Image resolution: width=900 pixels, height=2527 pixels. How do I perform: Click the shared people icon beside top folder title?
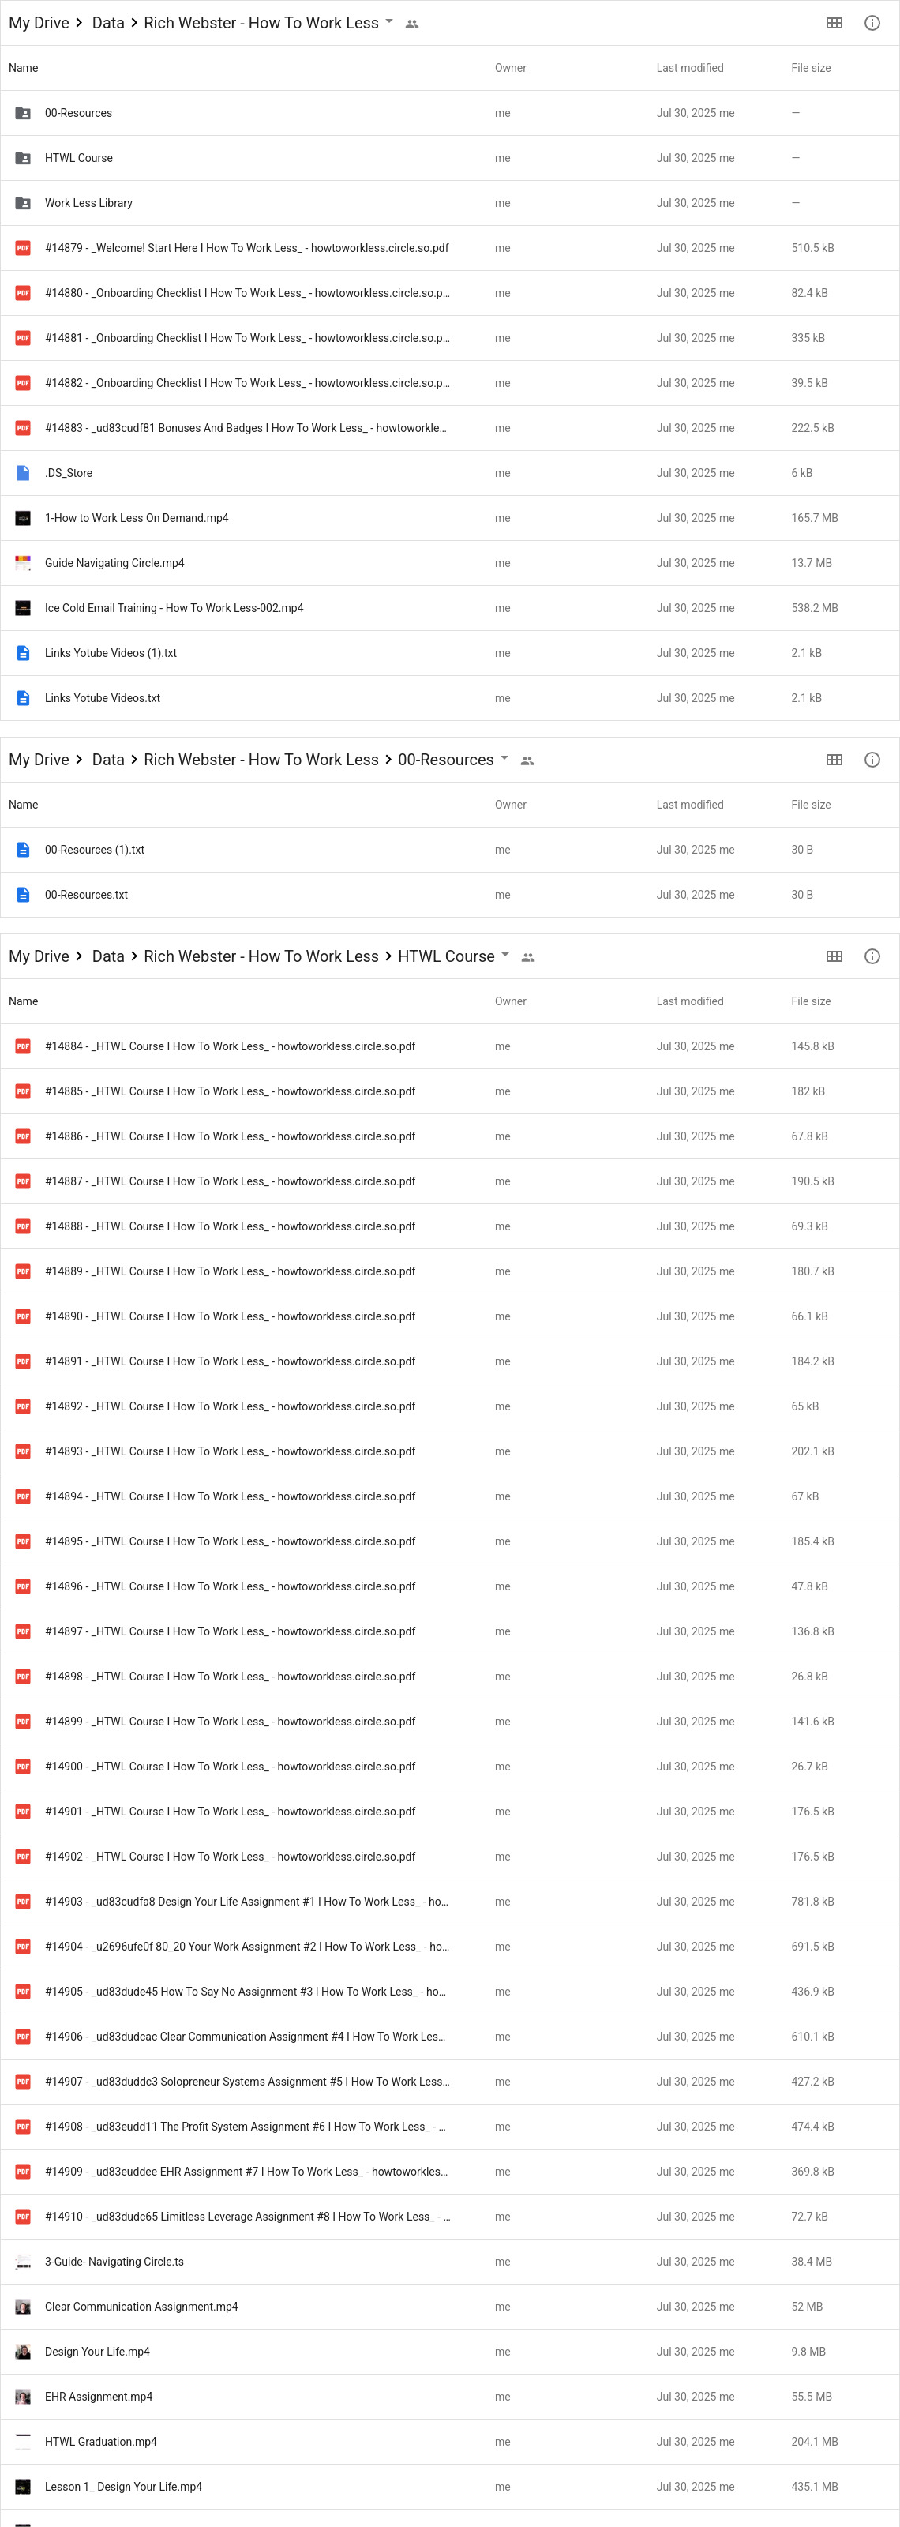tap(412, 24)
